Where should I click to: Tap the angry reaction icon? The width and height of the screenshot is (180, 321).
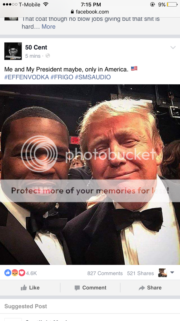coord(15,273)
